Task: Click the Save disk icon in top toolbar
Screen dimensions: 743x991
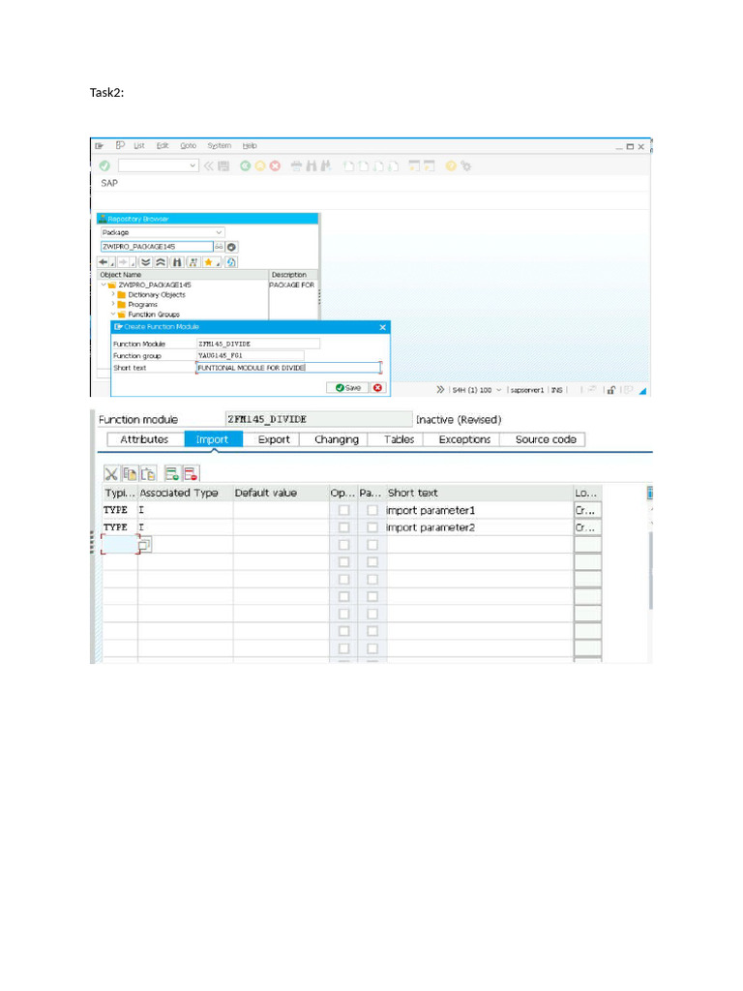Action: point(223,166)
